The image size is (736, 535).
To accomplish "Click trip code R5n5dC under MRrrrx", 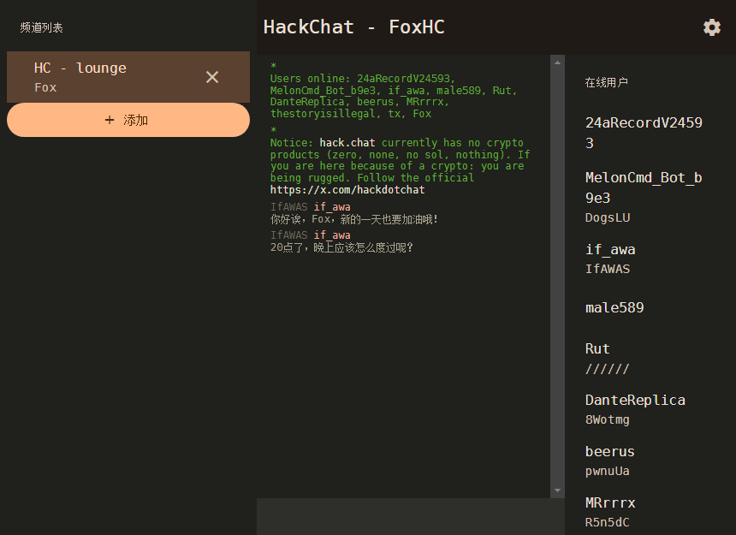I will click(608, 522).
